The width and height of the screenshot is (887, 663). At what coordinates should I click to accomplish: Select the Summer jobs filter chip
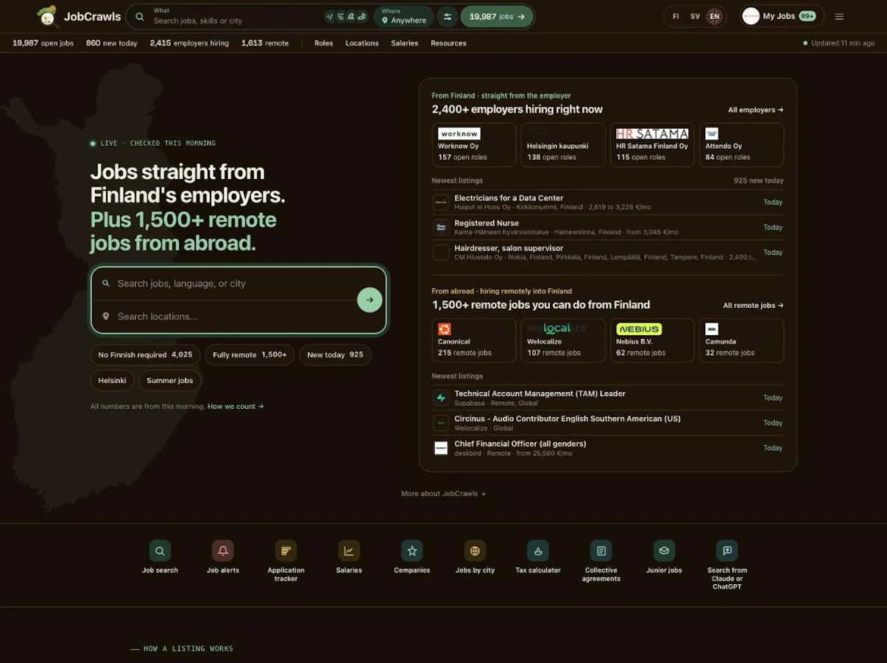pos(170,381)
